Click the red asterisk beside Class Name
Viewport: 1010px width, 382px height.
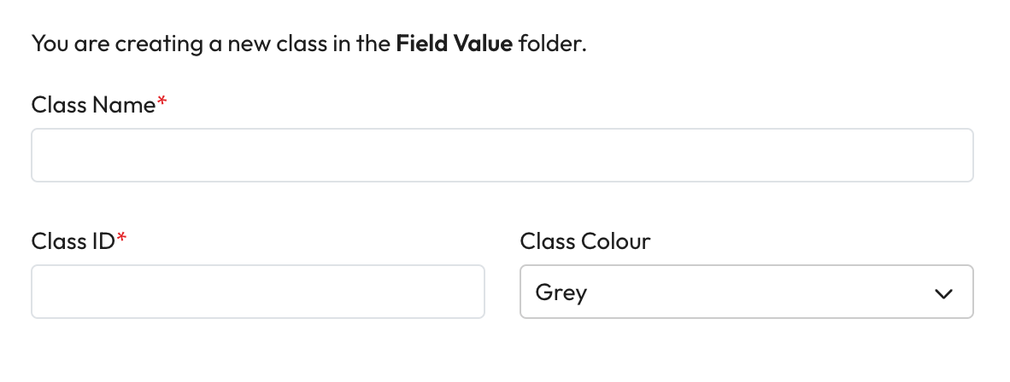[x=162, y=103]
